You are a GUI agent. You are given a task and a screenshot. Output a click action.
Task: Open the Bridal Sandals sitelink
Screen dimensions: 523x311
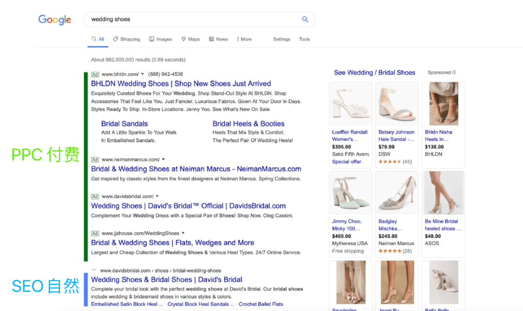point(124,123)
